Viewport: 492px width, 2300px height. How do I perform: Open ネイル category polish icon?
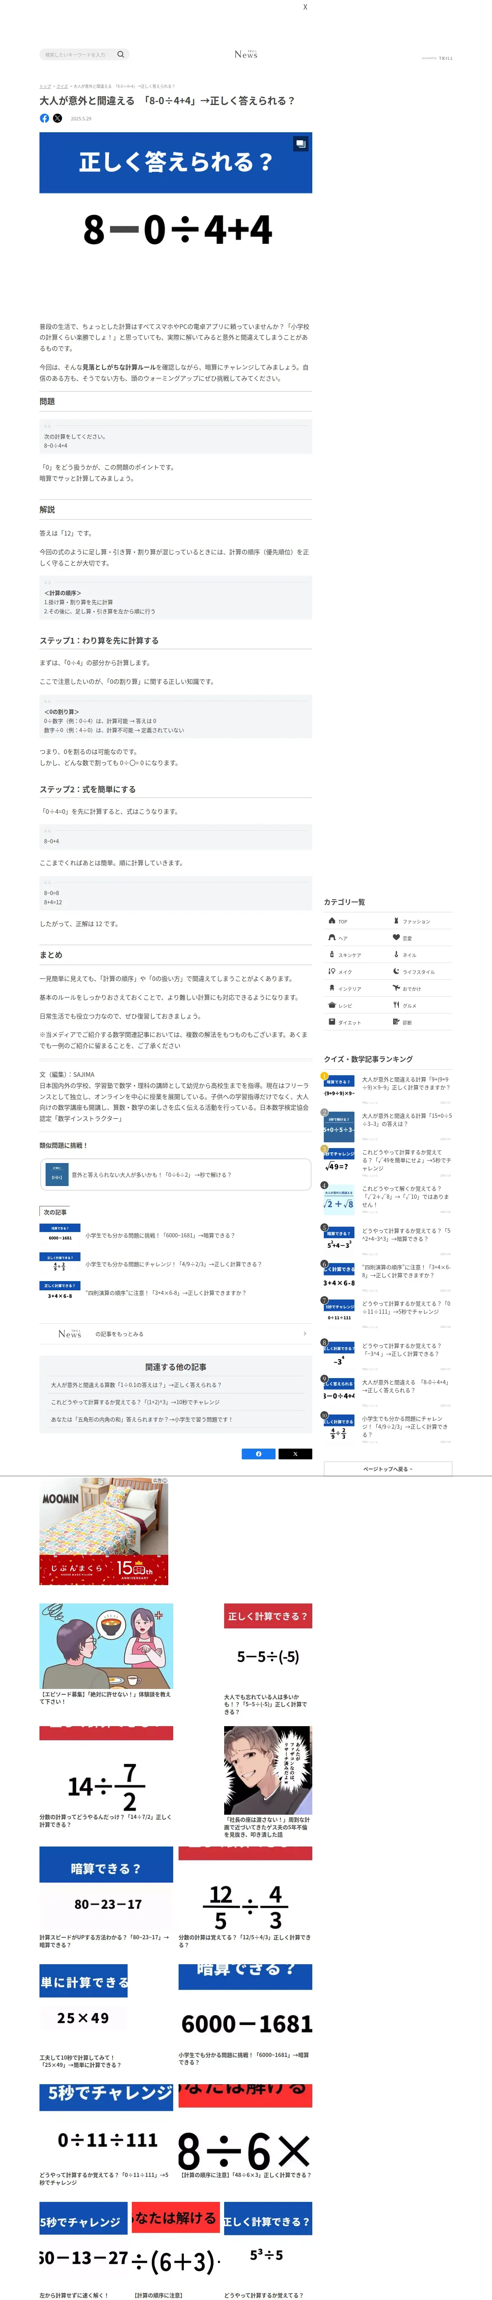click(x=397, y=955)
